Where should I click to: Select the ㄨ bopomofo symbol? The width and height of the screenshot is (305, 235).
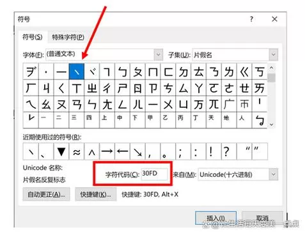pos(168,104)
